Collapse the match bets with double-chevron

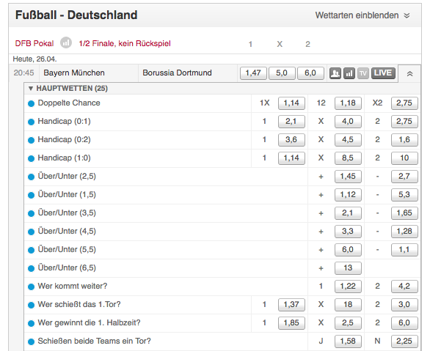409,74
